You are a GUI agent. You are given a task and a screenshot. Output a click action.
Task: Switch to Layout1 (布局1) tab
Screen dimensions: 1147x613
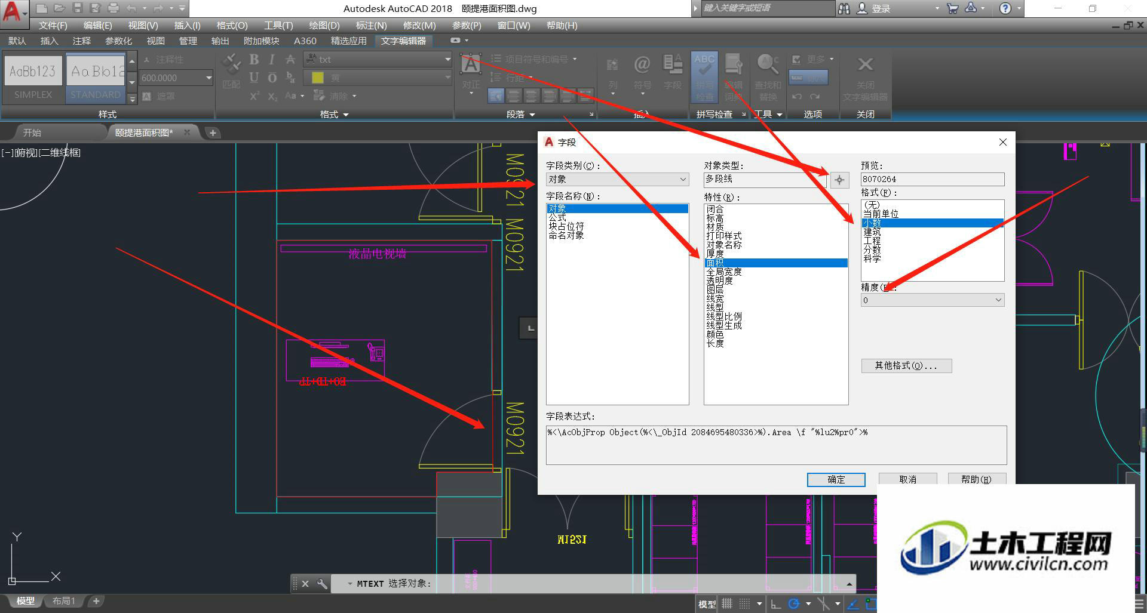64,601
